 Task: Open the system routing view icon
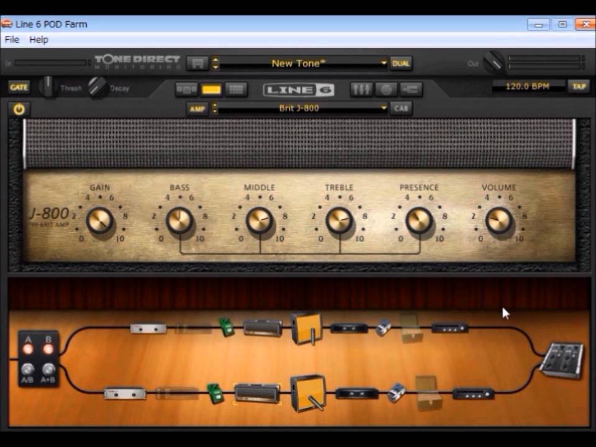coord(411,89)
